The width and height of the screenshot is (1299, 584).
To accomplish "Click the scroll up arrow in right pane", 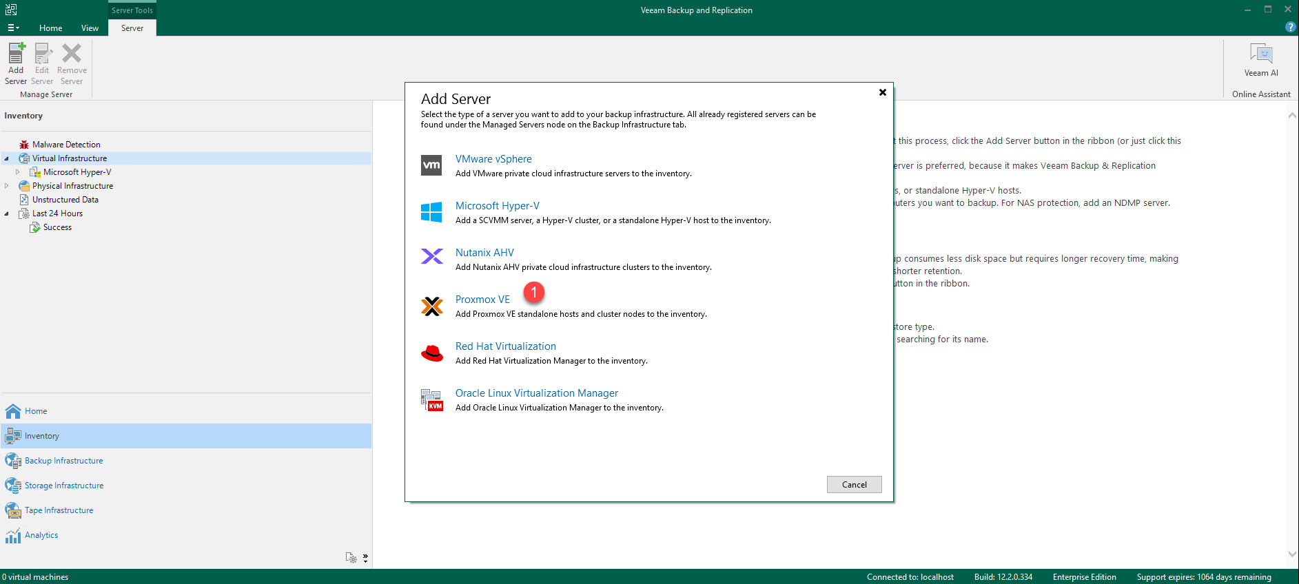I will (1292, 116).
